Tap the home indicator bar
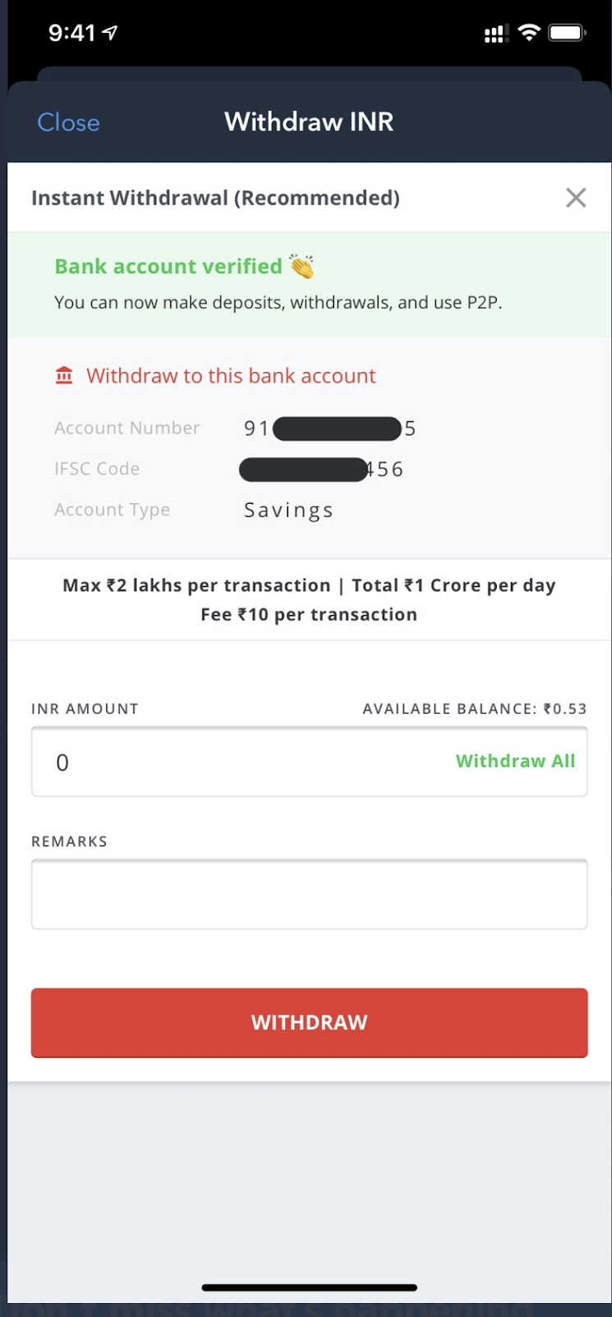Image resolution: width=612 pixels, height=1317 pixels. (309, 1287)
